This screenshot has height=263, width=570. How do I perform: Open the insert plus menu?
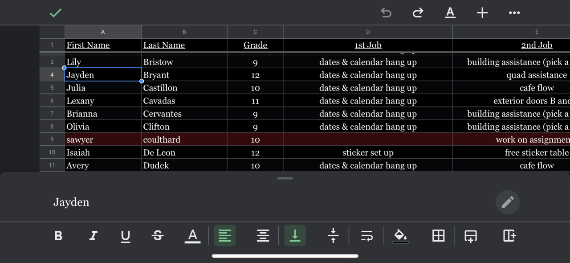pyautogui.click(x=482, y=13)
